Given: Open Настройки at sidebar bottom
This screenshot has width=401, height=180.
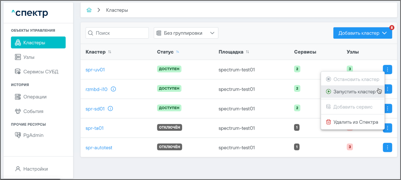Looking at the screenshot, I should tap(35, 169).
